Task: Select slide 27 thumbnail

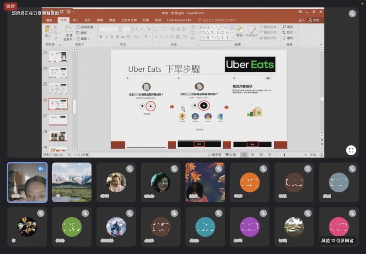Action: pos(58,120)
